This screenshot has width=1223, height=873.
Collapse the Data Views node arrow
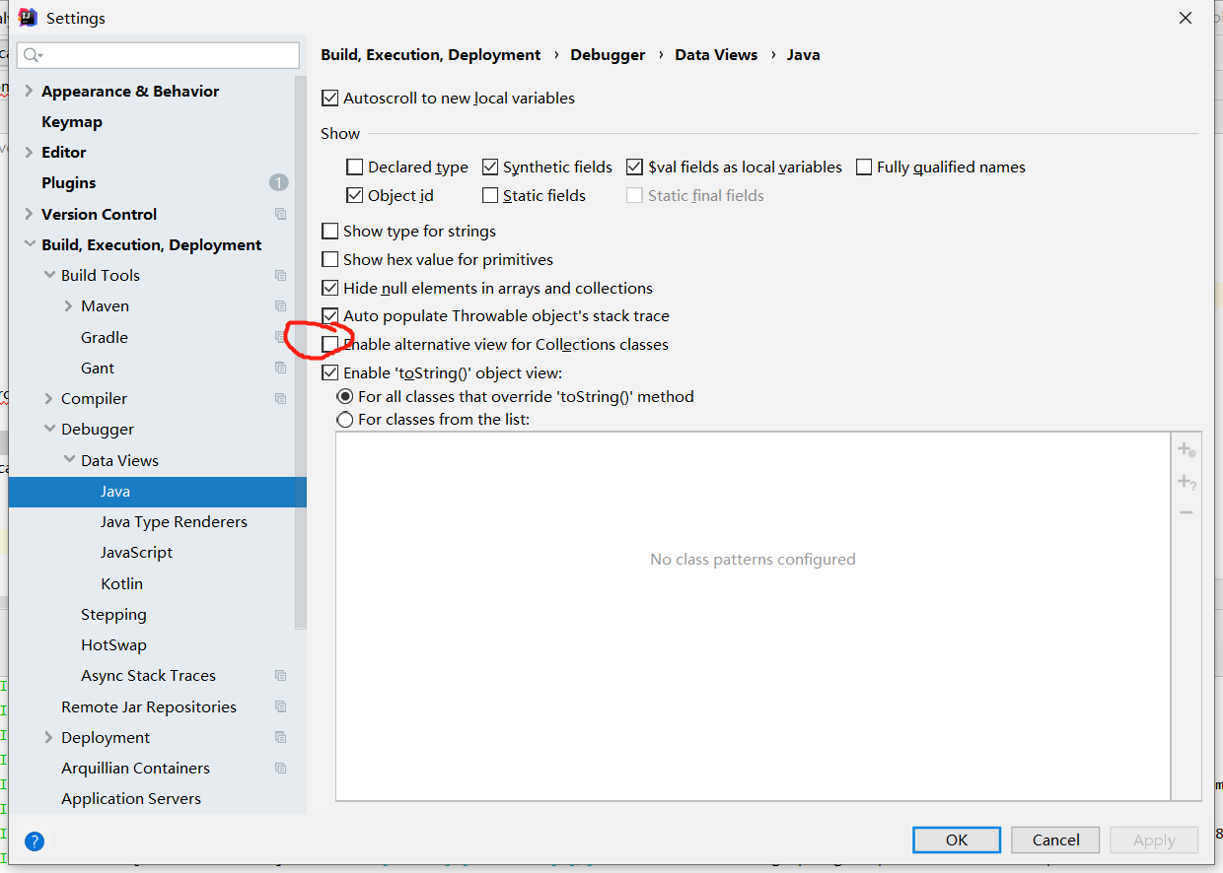(x=69, y=460)
